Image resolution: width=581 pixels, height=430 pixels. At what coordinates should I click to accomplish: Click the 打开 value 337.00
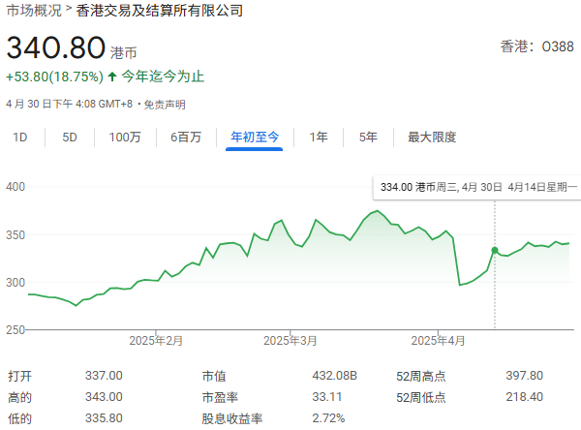[104, 376]
